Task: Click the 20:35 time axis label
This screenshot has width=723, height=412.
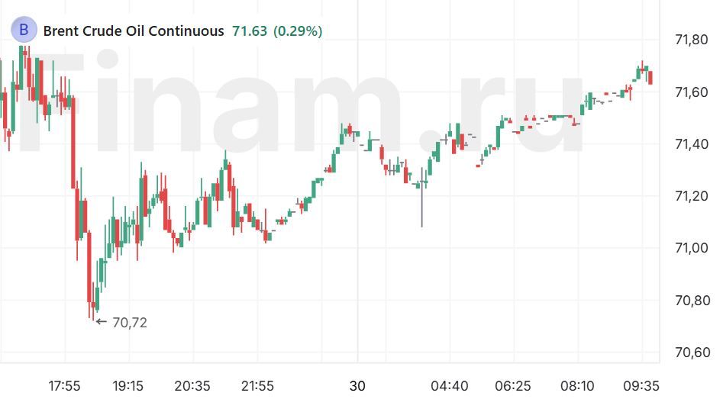Action: click(x=192, y=386)
